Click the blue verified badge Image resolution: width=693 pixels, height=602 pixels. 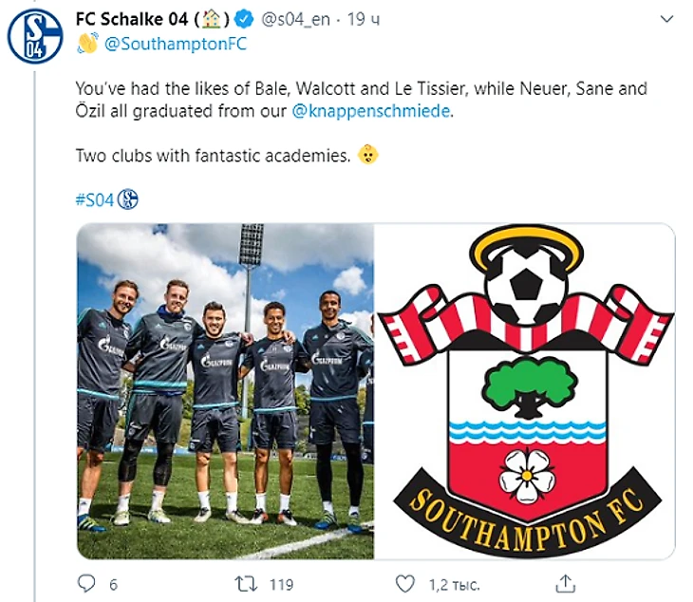coord(244,19)
